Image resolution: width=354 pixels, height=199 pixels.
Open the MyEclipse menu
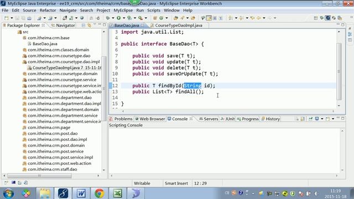123,11
